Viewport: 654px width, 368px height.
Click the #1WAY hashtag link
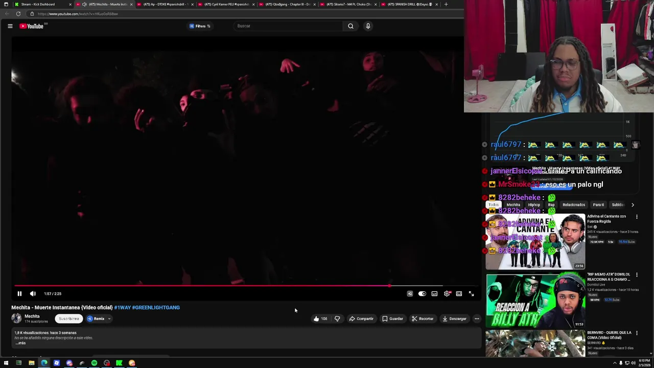pyautogui.click(x=122, y=308)
